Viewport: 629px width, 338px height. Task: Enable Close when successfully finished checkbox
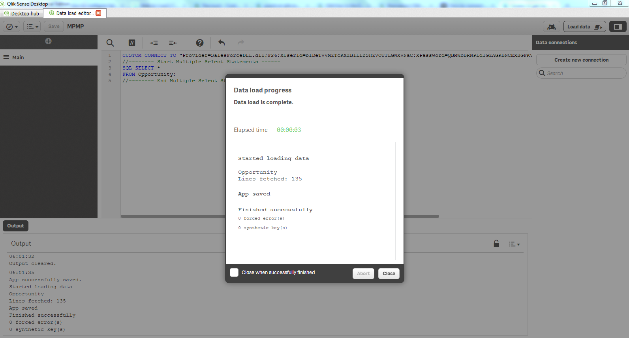click(234, 272)
